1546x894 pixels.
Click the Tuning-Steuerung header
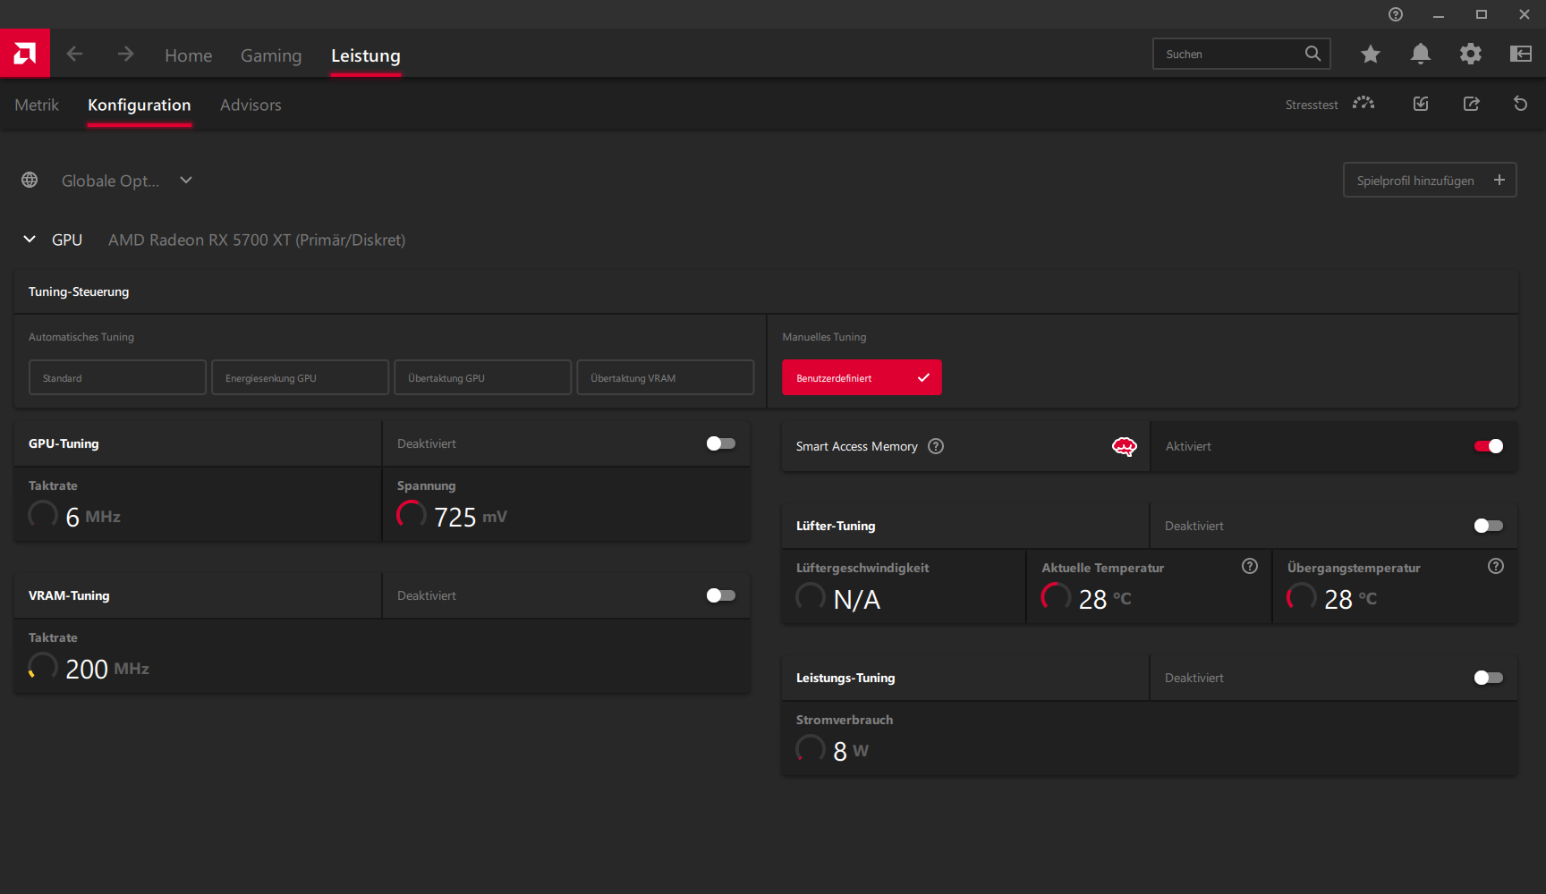pyautogui.click(x=79, y=291)
